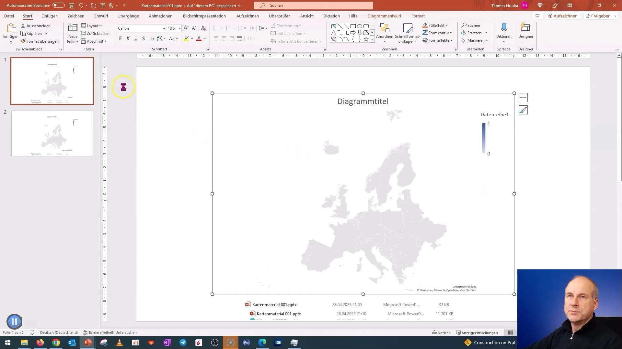
Task: Click the Bold formatting icon
Action: point(120,39)
